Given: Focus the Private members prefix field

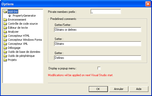Looking at the screenshot, I should click(106, 12).
